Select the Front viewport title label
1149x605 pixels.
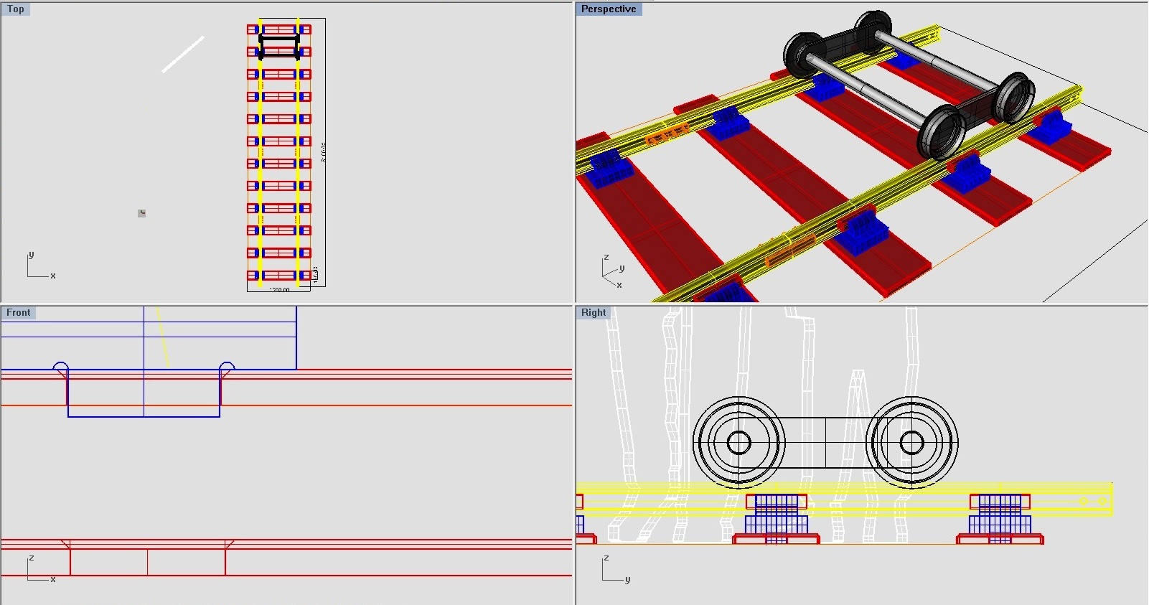19,313
